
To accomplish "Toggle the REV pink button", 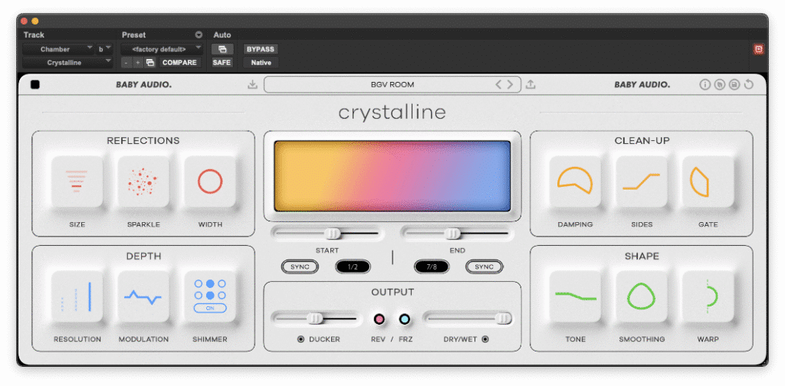I will click(379, 319).
